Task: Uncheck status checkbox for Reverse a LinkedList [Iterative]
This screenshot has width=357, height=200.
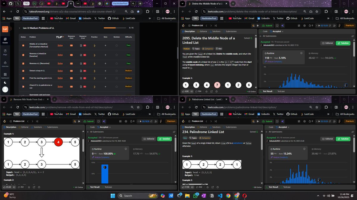Action: 23,55
